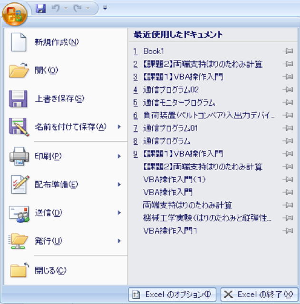Select 新規作成(N) menu item
The width and height of the screenshot is (300, 304).
tap(66, 42)
